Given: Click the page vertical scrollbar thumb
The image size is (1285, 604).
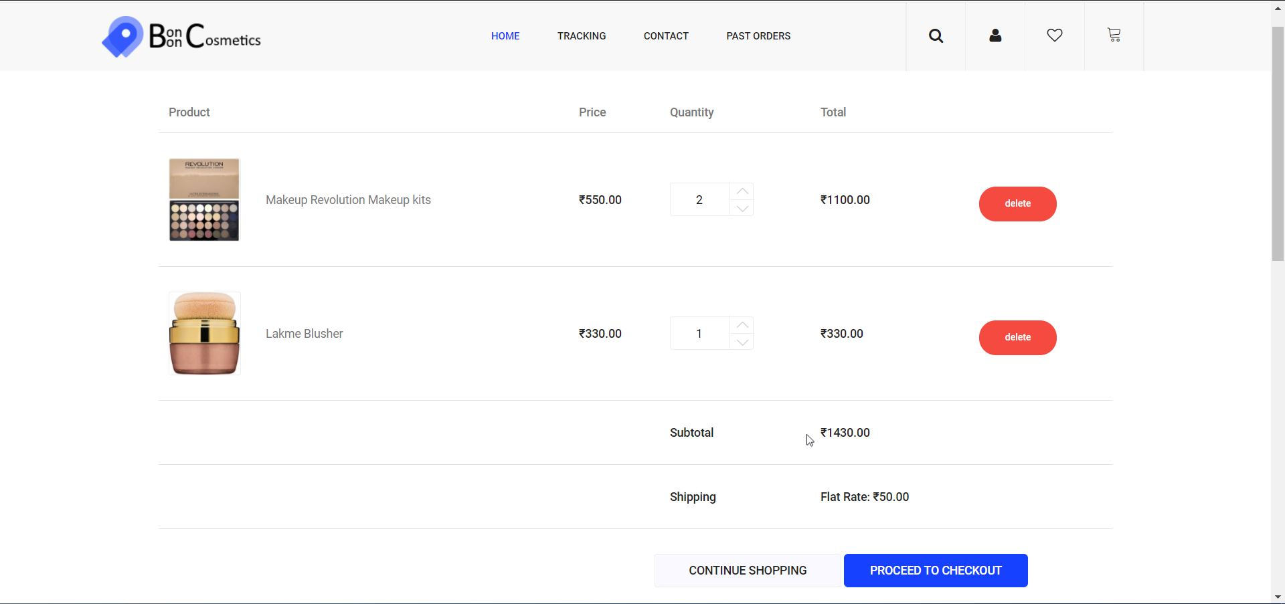Looking at the screenshot, I should coord(1278,144).
